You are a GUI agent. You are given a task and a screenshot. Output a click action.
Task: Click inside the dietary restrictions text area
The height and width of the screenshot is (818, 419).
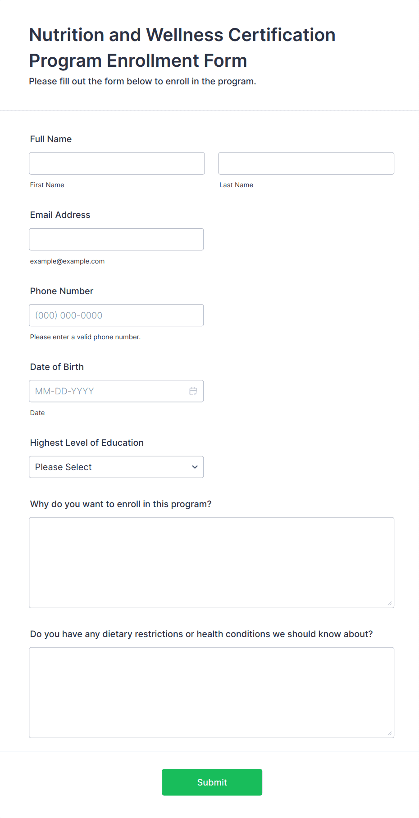[212, 693]
